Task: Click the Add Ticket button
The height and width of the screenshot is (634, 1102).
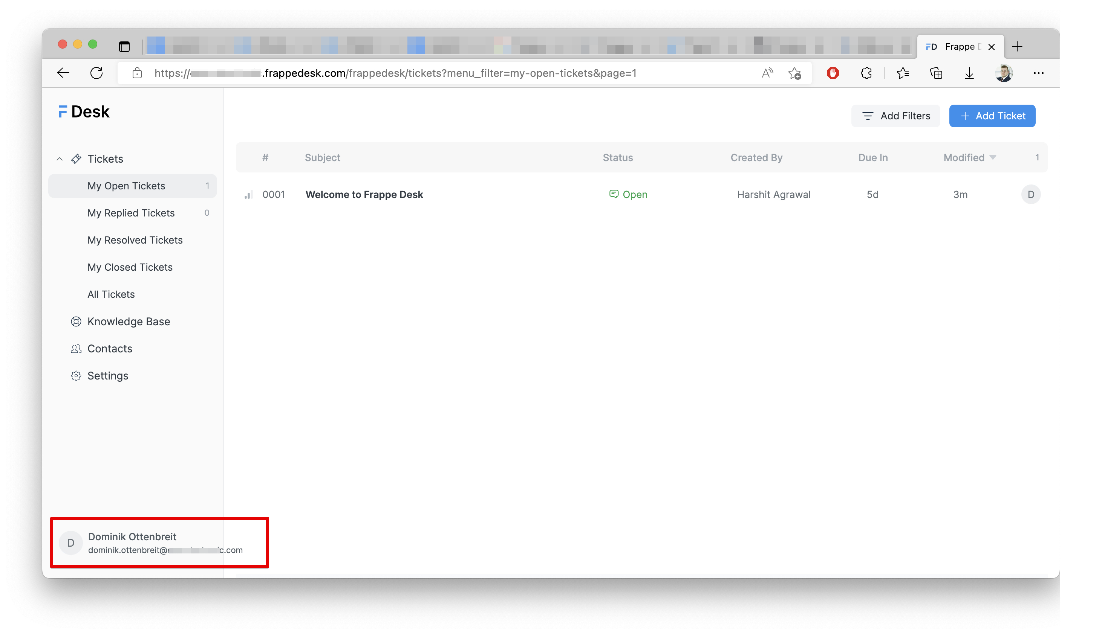Action: point(992,116)
